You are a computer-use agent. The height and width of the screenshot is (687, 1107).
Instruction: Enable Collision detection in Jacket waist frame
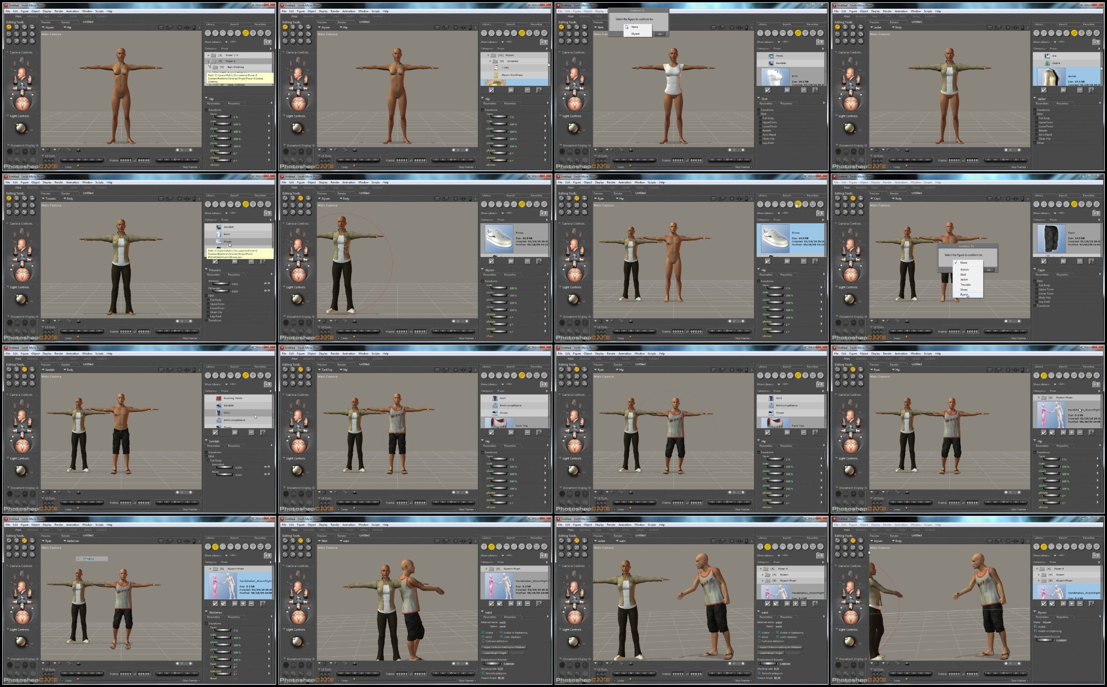(759, 641)
